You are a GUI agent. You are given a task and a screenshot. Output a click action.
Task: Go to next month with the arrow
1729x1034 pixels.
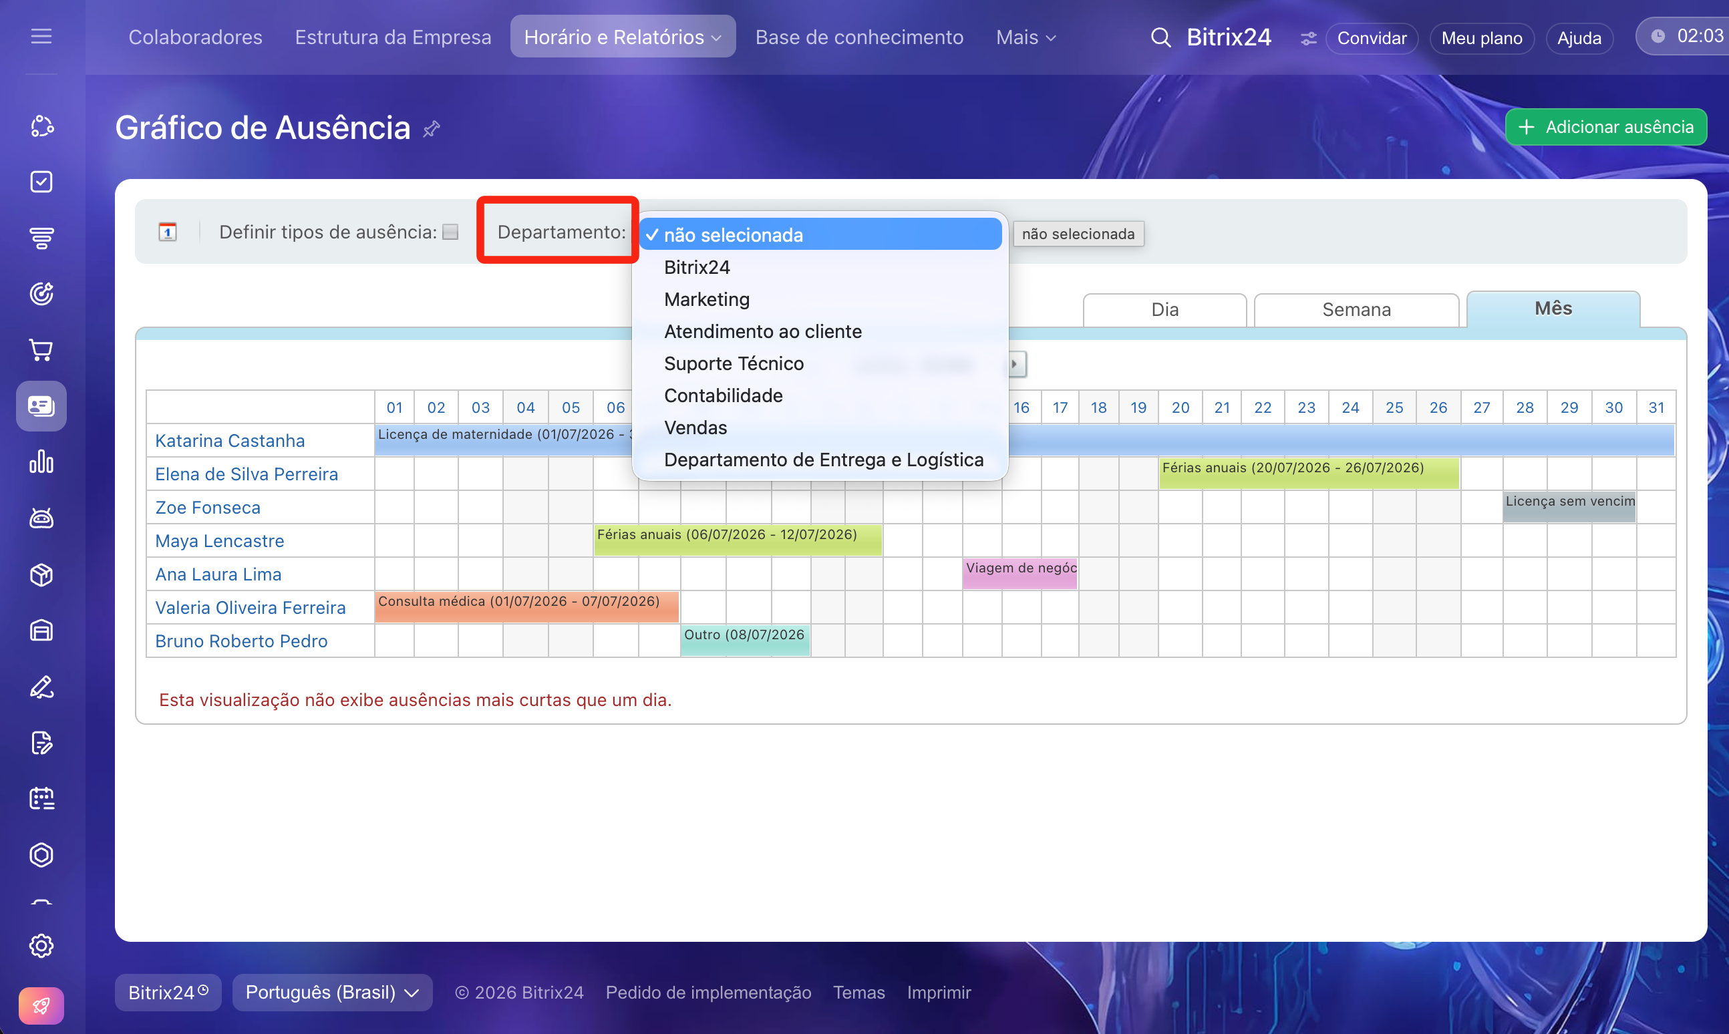tap(1017, 365)
